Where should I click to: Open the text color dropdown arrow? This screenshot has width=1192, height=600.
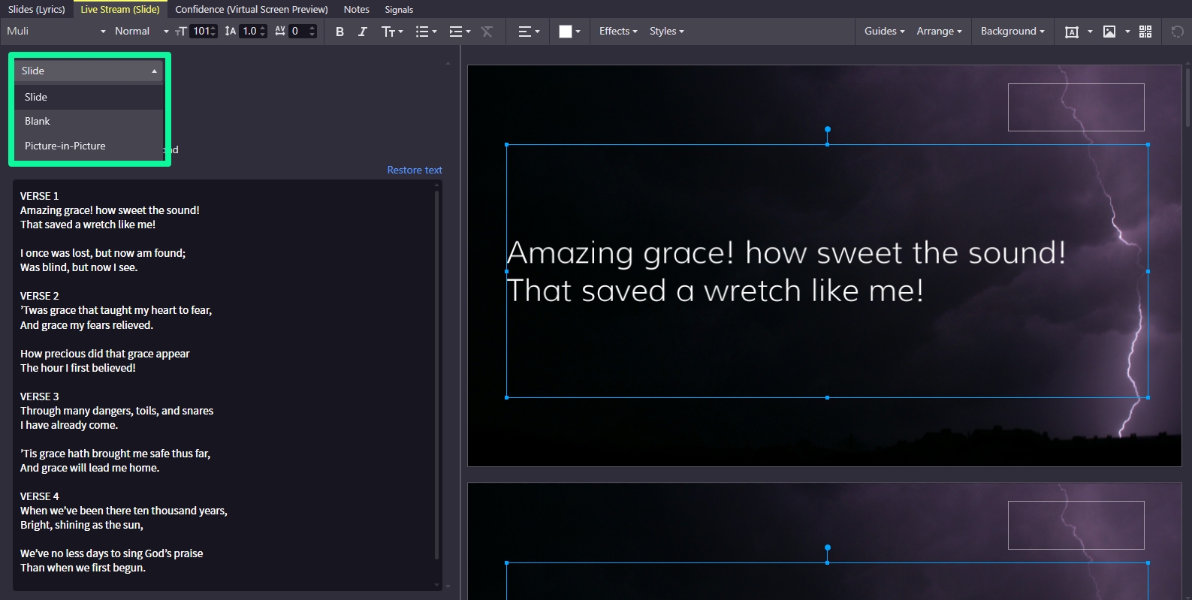pyautogui.click(x=578, y=32)
